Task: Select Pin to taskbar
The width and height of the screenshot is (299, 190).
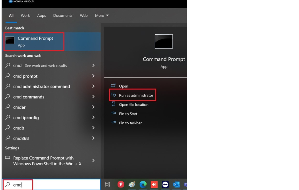Action: tap(130, 123)
